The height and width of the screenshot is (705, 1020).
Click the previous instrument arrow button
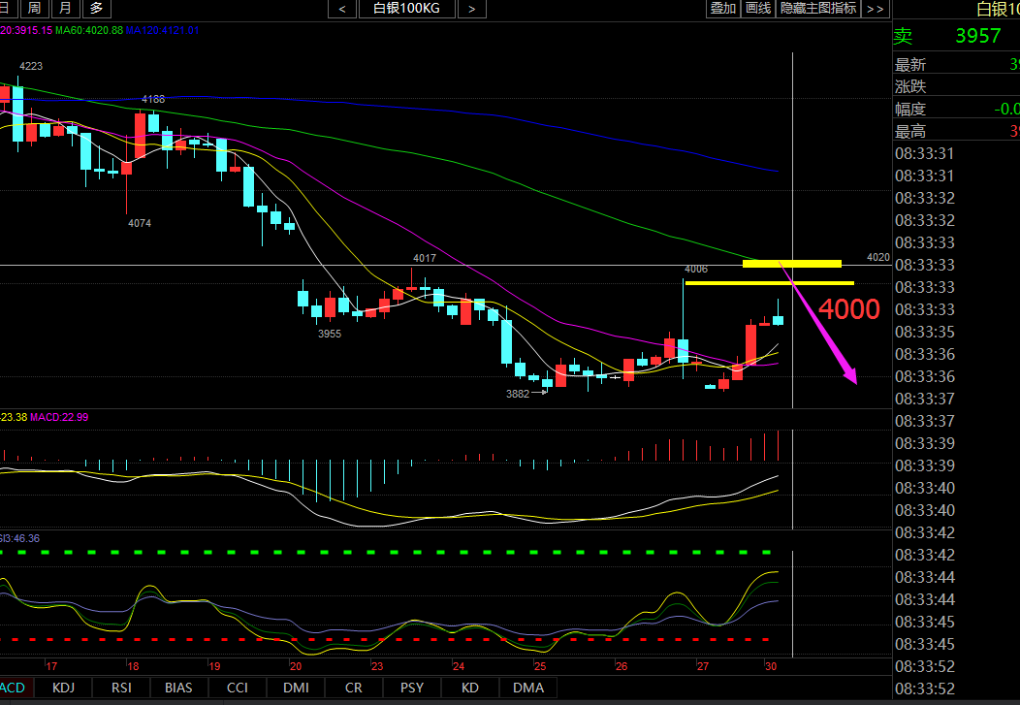coord(342,9)
